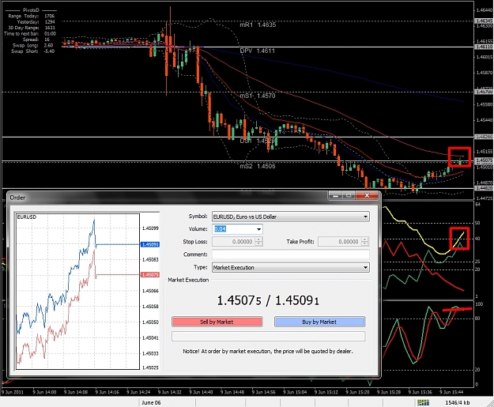Click the 1.46440 price axis label

click(x=485, y=10)
